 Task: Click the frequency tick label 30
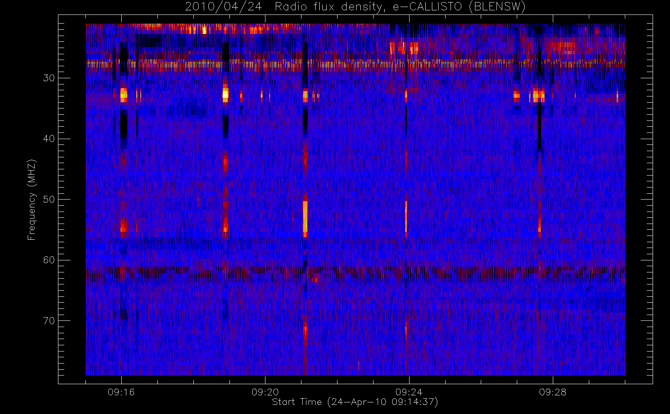point(49,78)
